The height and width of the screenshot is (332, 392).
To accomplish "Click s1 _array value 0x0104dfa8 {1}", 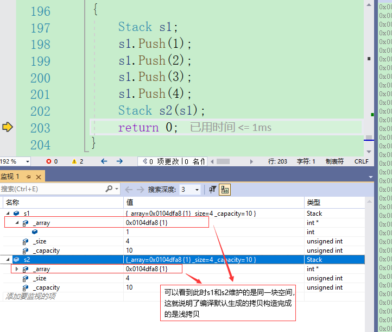I will coord(147,223).
